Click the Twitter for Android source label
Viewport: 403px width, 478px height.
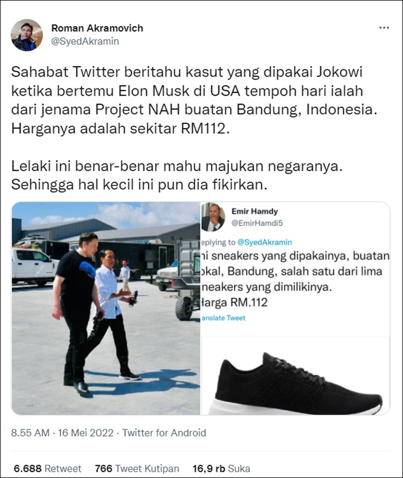click(164, 433)
